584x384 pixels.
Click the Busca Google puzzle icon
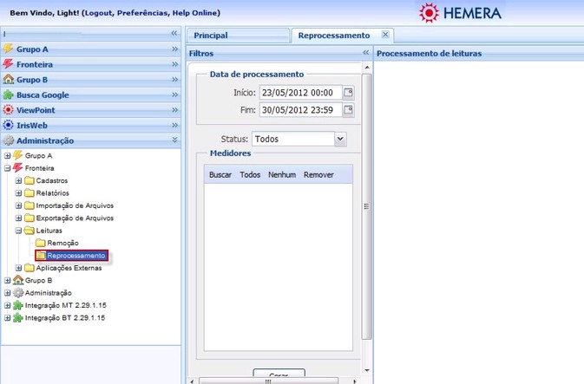9,95
